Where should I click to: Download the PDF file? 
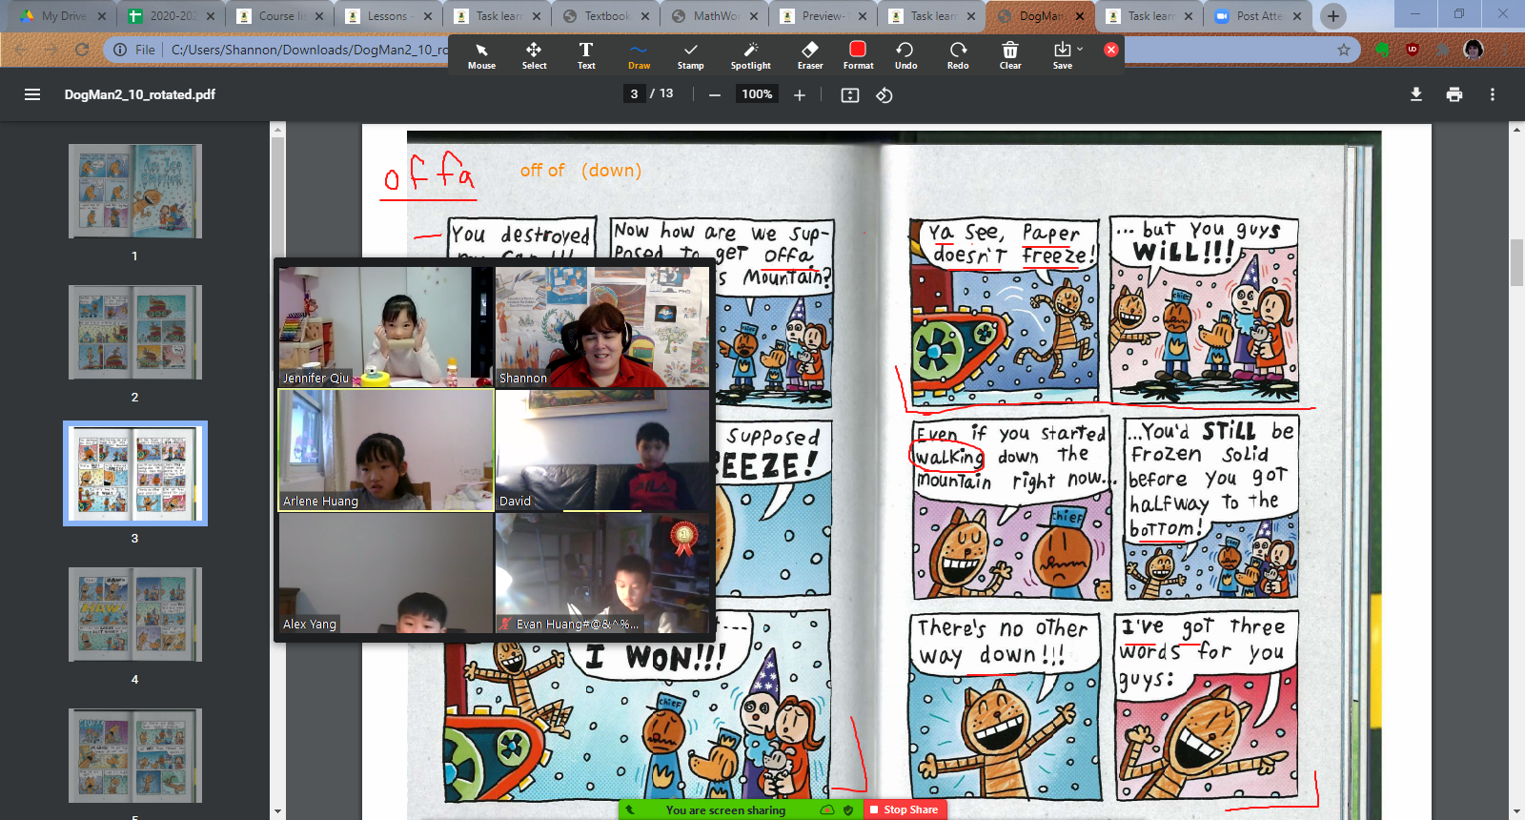(1416, 94)
